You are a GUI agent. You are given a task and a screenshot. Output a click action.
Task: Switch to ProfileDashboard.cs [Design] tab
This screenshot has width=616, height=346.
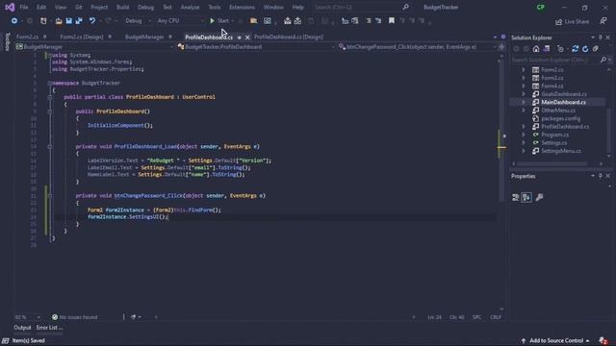(289, 37)
